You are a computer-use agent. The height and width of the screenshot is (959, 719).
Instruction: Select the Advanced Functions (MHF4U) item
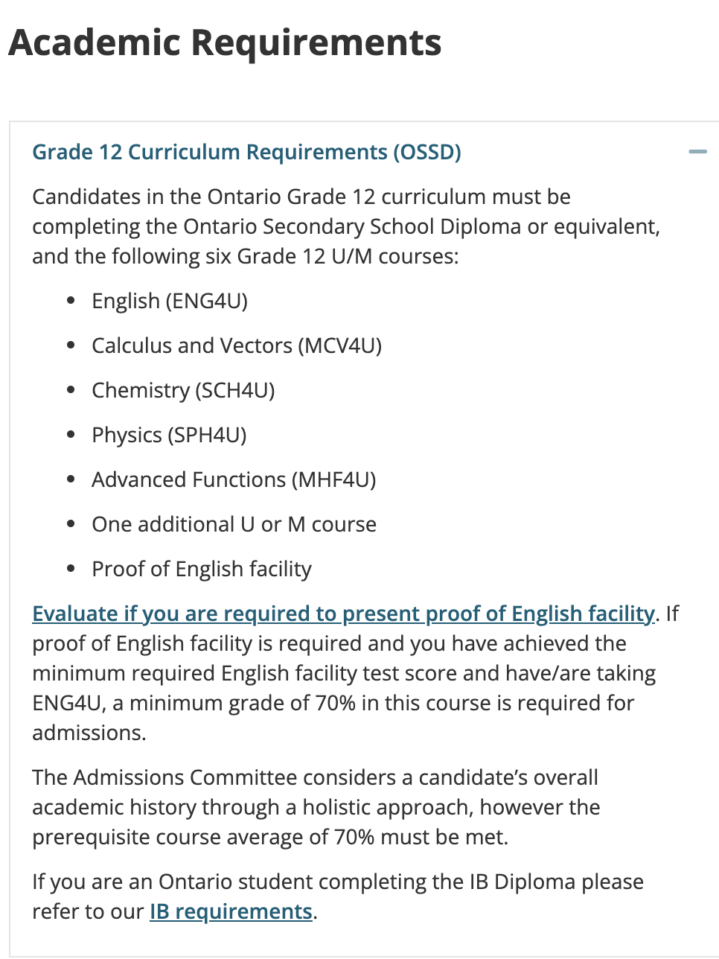click(x=234, y=479)
